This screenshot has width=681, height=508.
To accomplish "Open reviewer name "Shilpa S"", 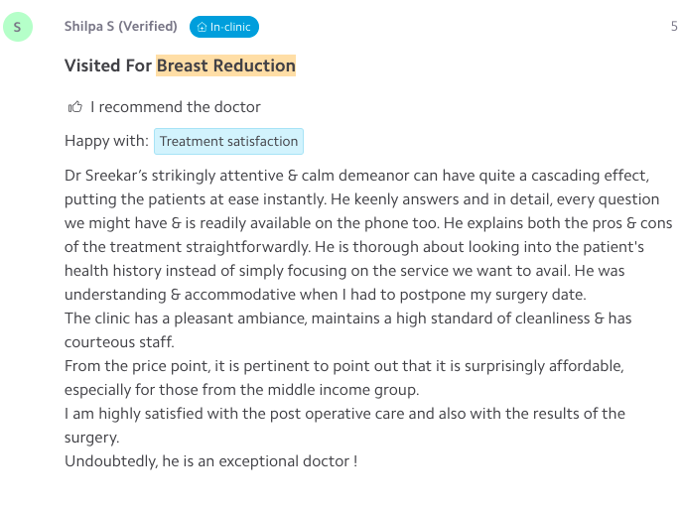I will (x=88, y=27).
